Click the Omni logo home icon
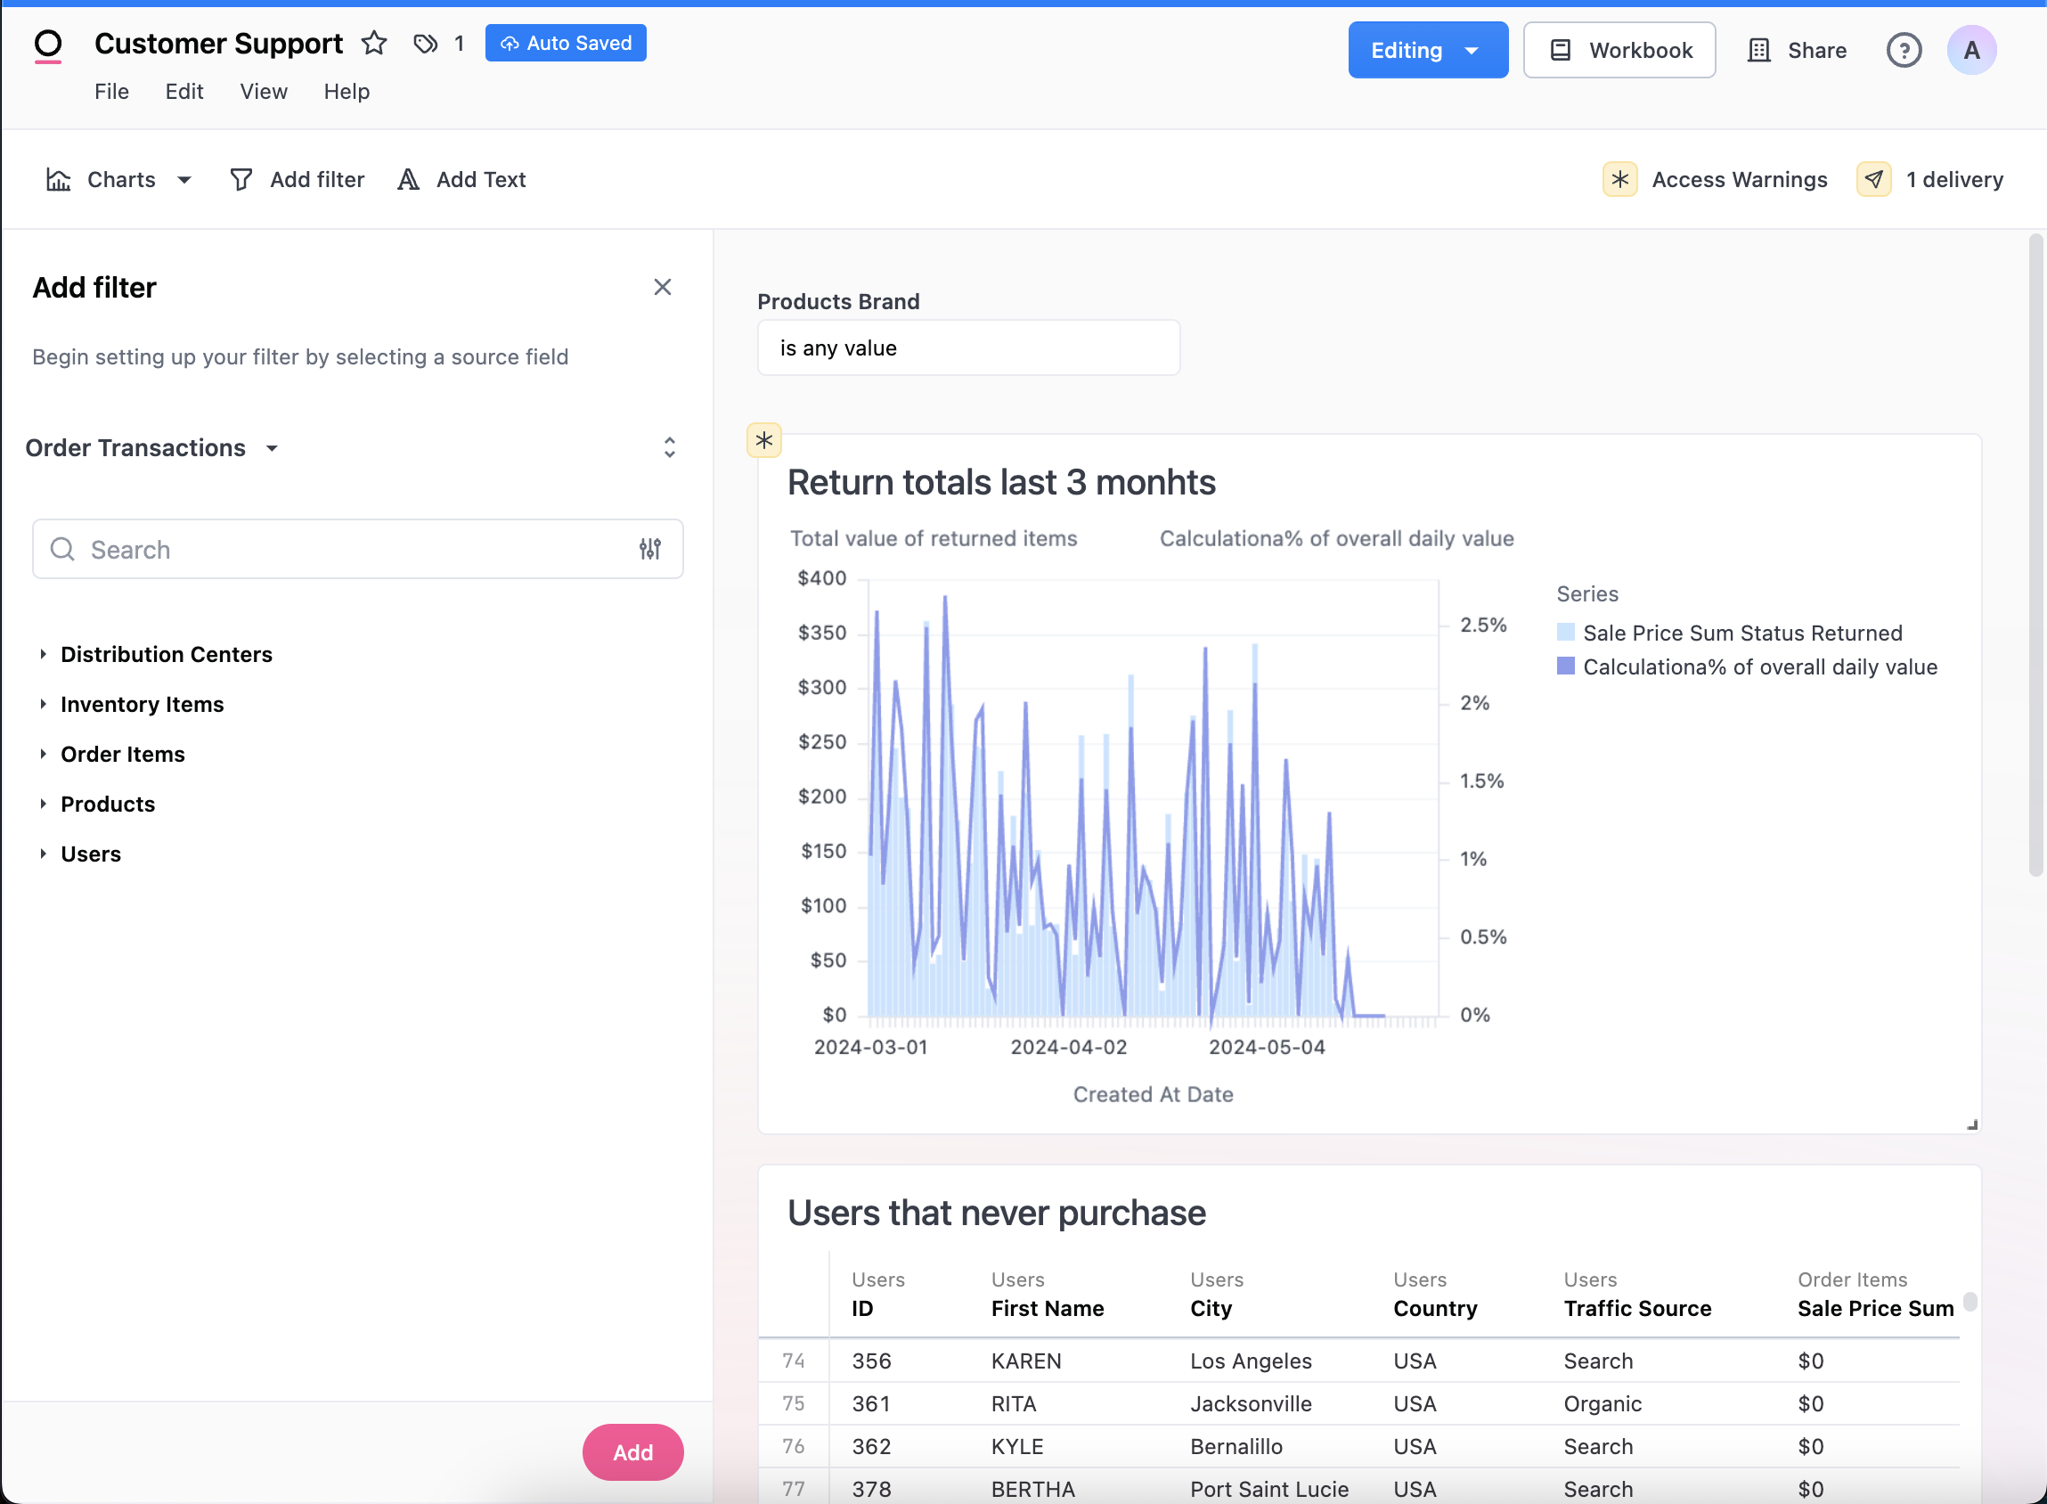The height and width of the screenshot is (1504, 2047). tap(48, 45)
